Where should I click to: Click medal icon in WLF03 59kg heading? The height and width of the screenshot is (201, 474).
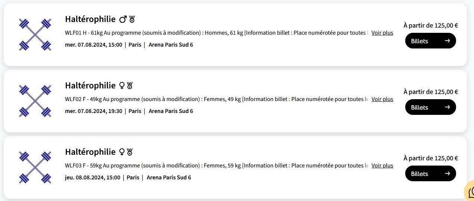coord(130,152)
